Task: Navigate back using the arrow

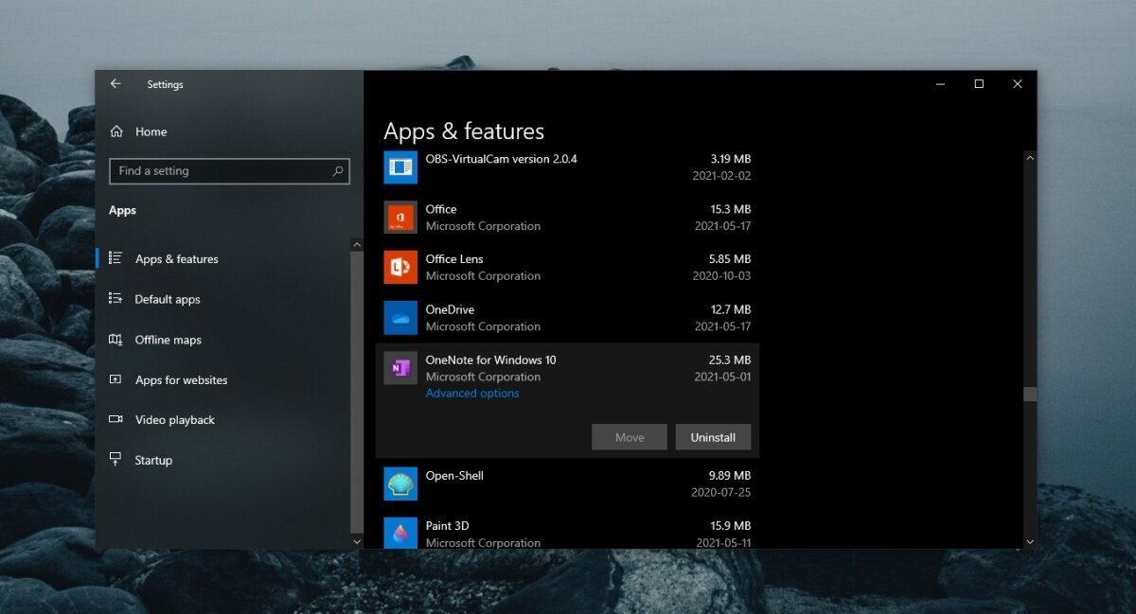Action: pos(115,83)
